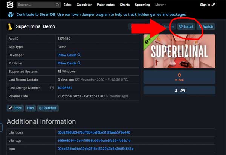Open the Calculator page
Image resolution: width=226 pixels, height=155 pixels.
click(84, 5)
